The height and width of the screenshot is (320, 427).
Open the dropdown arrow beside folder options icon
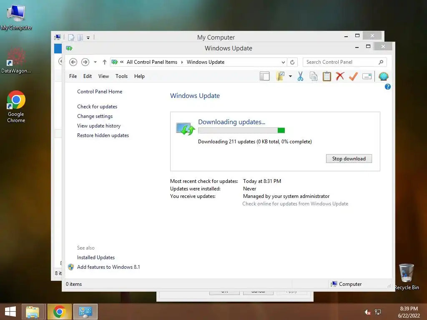pos(290,77)
